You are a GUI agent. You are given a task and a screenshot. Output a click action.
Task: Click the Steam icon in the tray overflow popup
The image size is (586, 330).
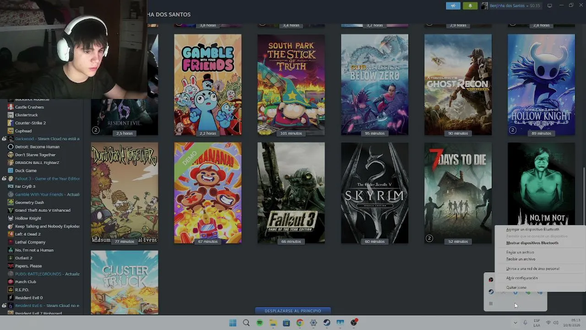point(491,291)
